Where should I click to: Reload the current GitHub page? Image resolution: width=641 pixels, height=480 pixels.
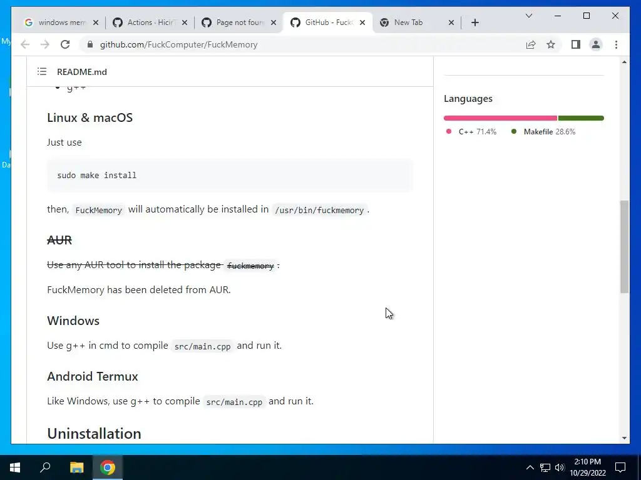(65, 44)
